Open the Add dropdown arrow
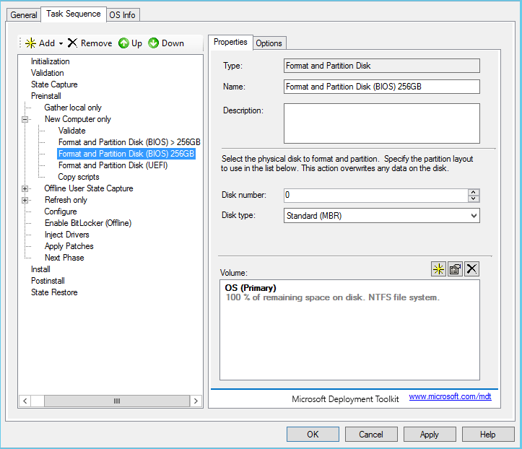The width and height of the screenshot is (522, 449). point(61,43)
